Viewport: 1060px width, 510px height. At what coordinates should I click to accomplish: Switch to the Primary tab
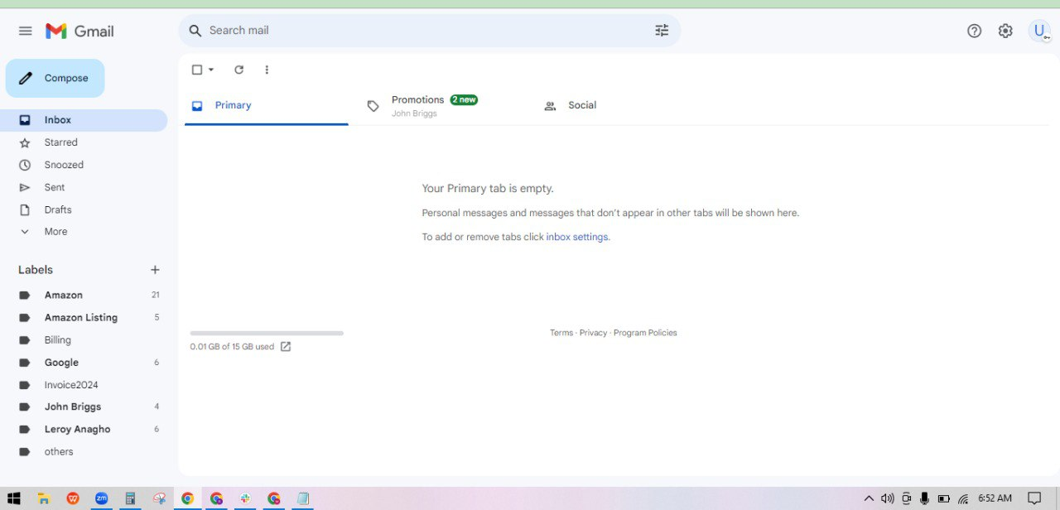pos(267,106)
